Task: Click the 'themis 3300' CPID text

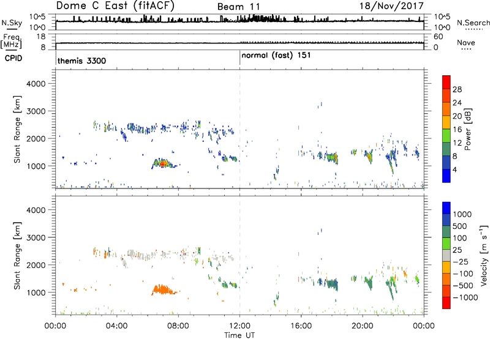Action: tap(81, 61)
